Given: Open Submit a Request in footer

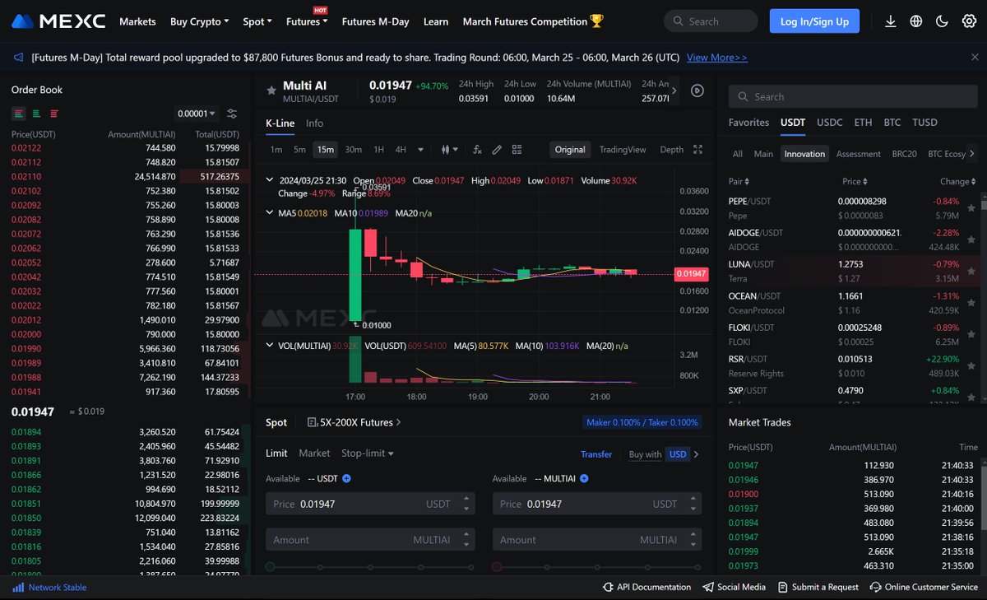Looking at the screenshot, I should pyautogui.click(x=818, y=588).
